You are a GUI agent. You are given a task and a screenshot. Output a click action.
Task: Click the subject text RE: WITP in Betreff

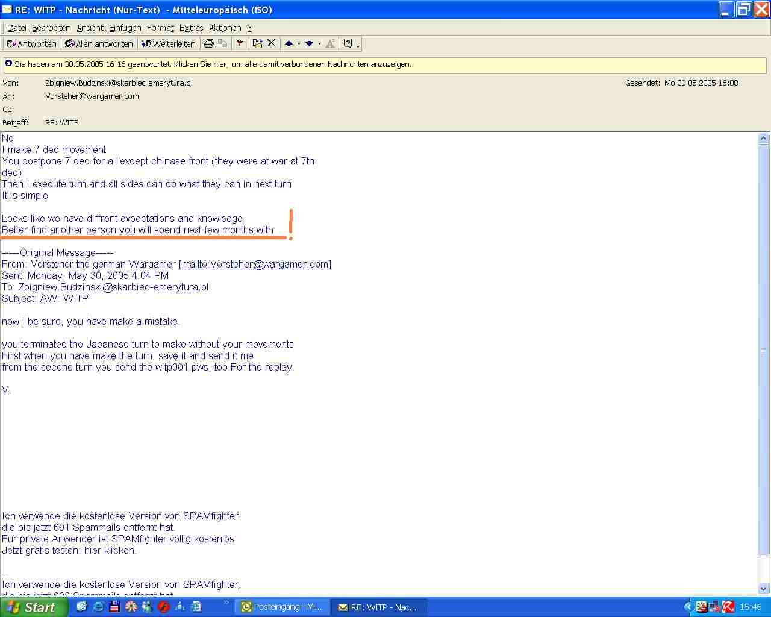tap(62, 122)
